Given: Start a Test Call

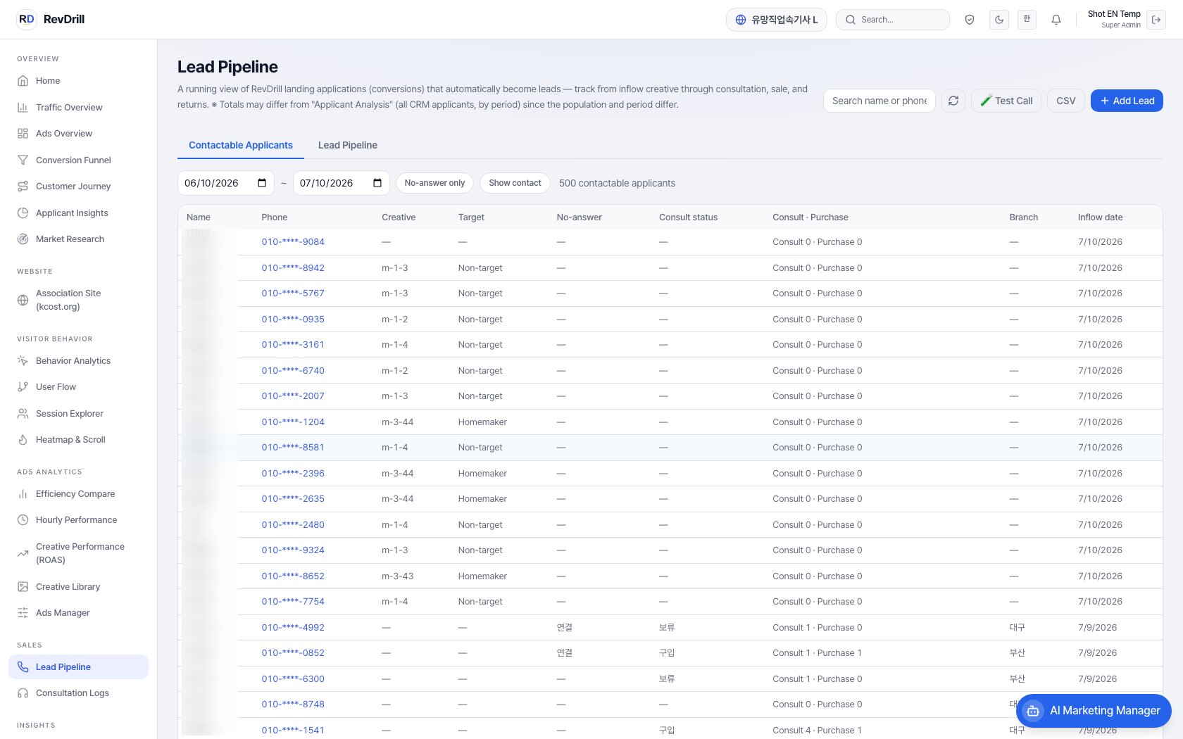Looking at the screenshot, I should click(x=1006, y=101).
